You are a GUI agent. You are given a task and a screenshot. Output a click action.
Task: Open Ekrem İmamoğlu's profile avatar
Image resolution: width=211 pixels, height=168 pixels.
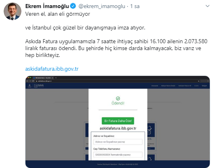pyautogui.click(x=13, y=11)
